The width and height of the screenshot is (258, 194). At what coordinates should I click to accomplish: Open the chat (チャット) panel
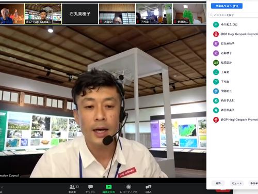pyautogui.click(x=90, y=189)
